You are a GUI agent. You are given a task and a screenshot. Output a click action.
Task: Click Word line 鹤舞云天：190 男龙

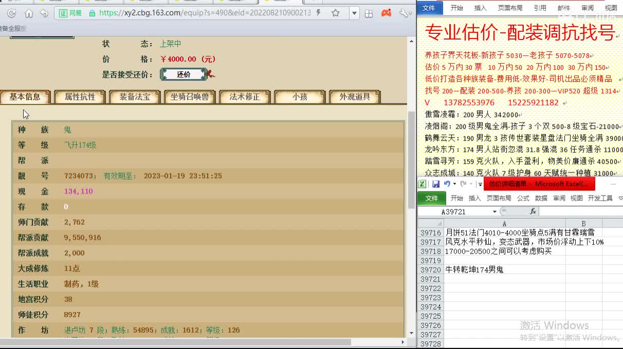click(x=524, y=138)
